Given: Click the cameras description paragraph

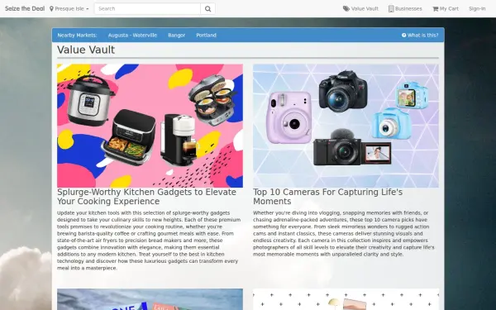Looking at the screenshot, I should (344, 233).
